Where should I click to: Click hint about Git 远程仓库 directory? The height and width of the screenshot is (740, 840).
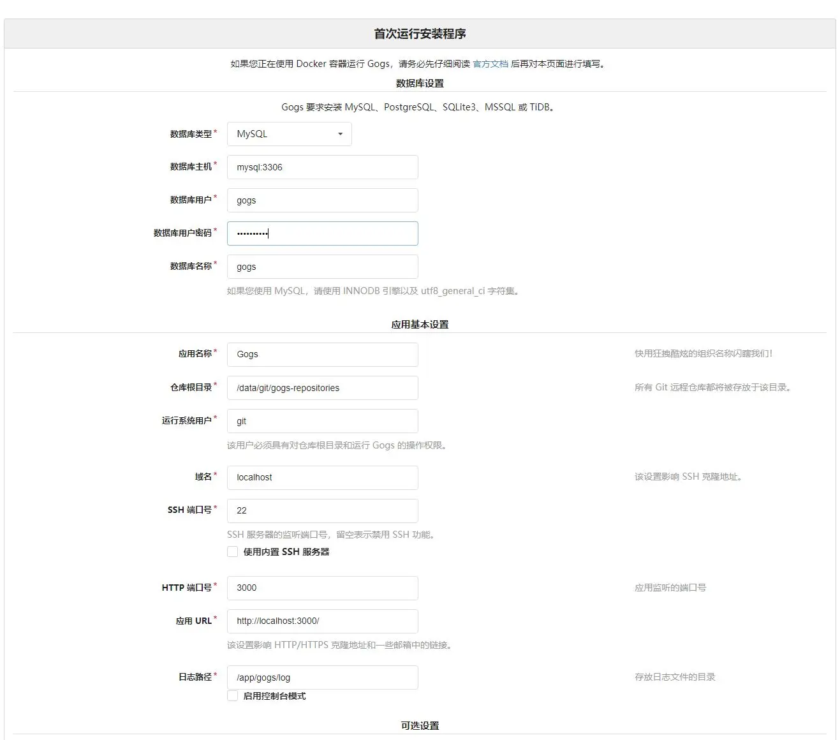coord(712,387)
